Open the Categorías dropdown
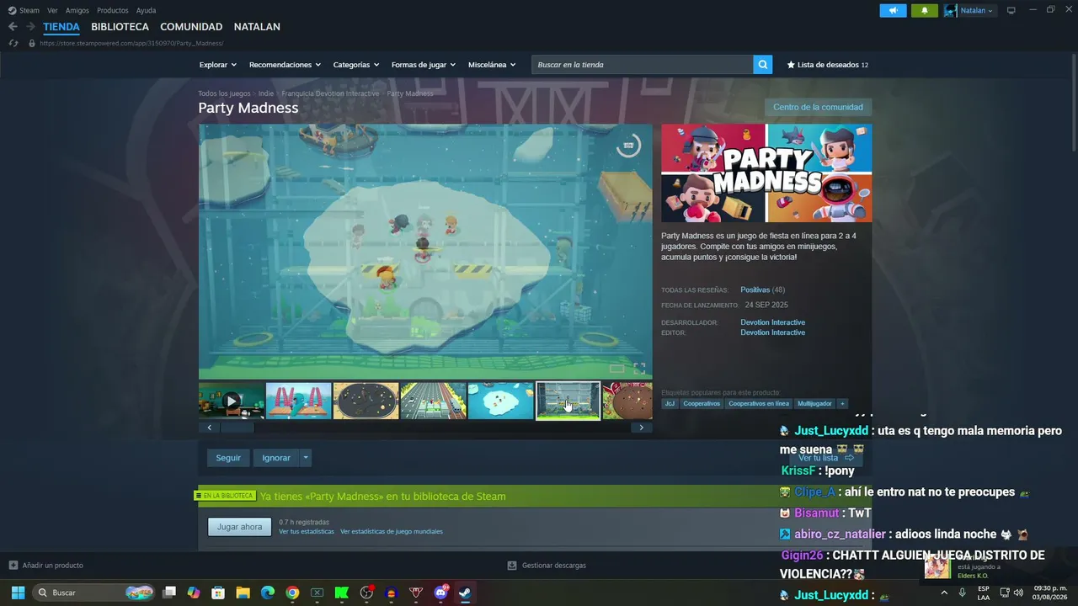This screenshot has width=1078, height=606. [356, 65]
